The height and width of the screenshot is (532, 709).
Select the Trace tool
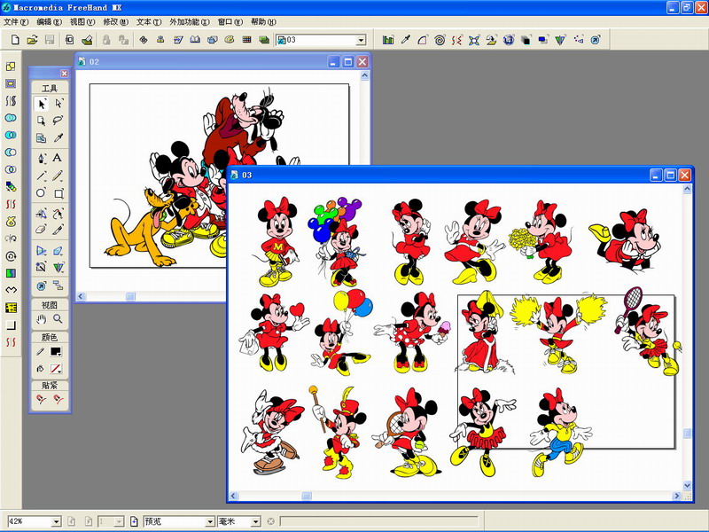(41, 268)
